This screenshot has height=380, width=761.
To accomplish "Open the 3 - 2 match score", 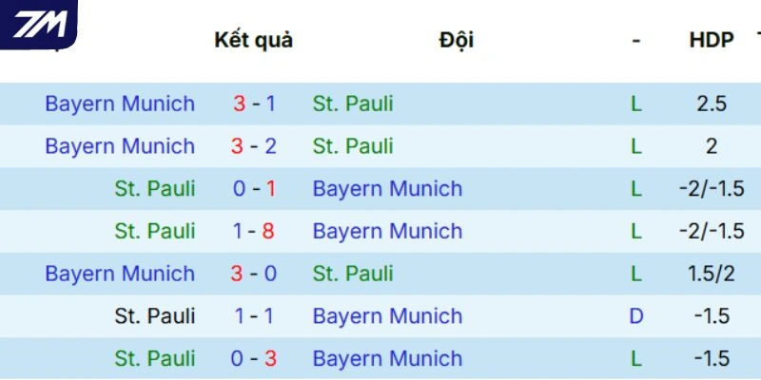I will (254, 146).
